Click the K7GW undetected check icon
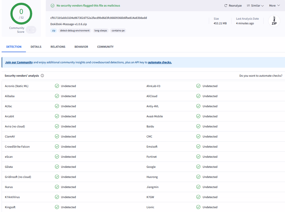Viewport: 285px width, 212px height. click(198, 197)
